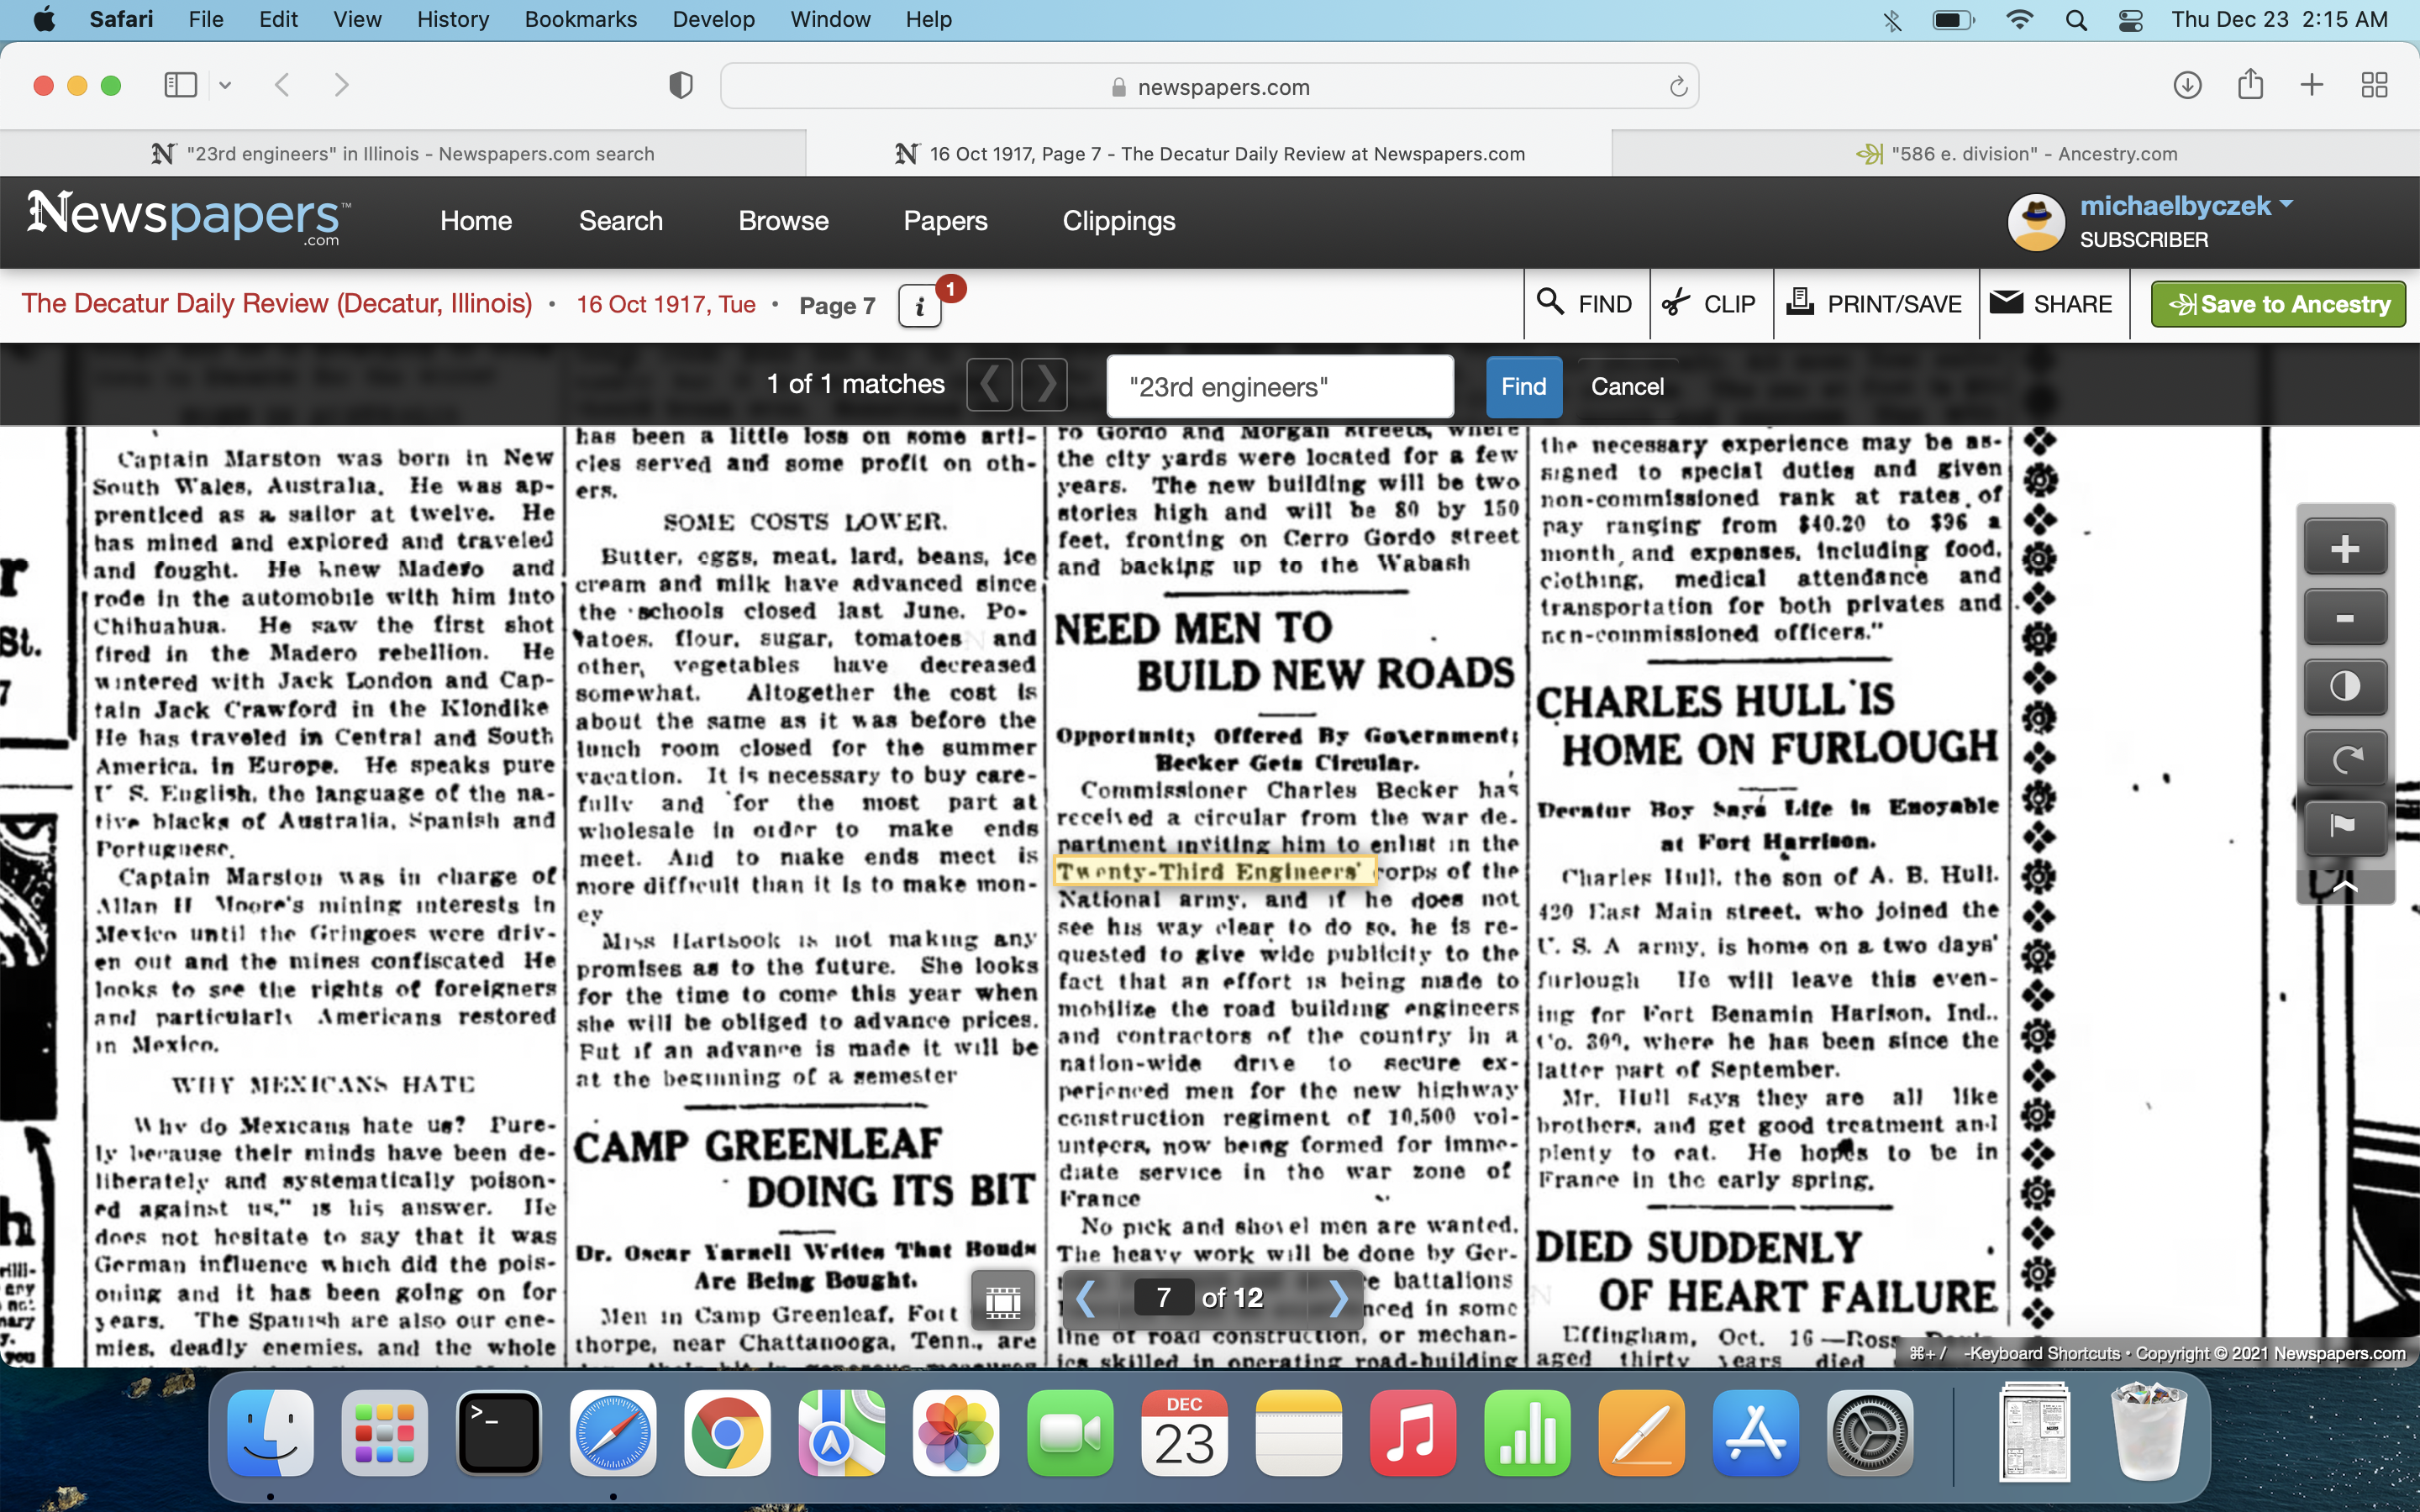
Task: Open PRINT/SAVE option
Action: click(1875, 304)
